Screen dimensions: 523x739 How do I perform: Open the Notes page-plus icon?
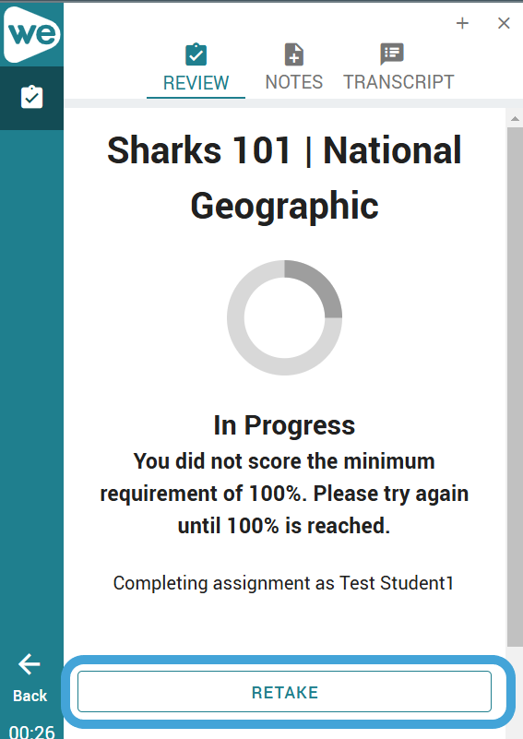(294, 54)
